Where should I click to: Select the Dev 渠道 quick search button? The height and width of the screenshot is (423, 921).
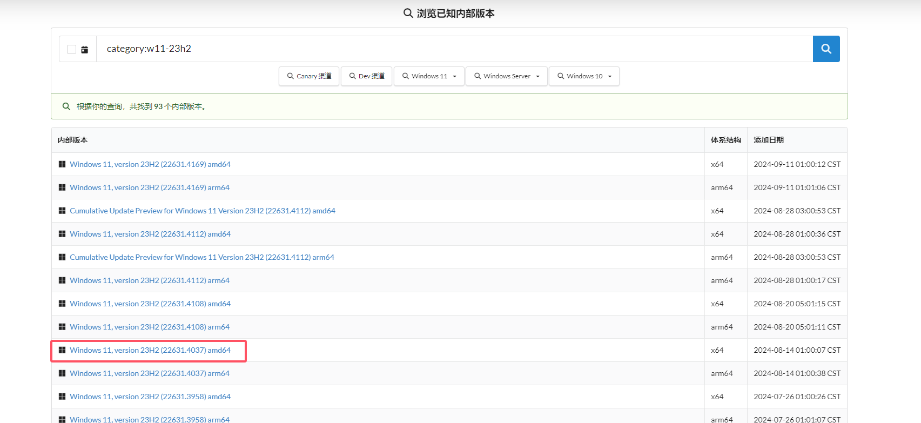point(366,76)
